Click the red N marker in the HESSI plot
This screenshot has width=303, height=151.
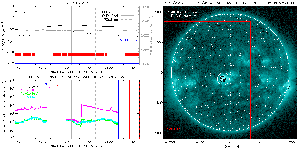coord(58,87)
